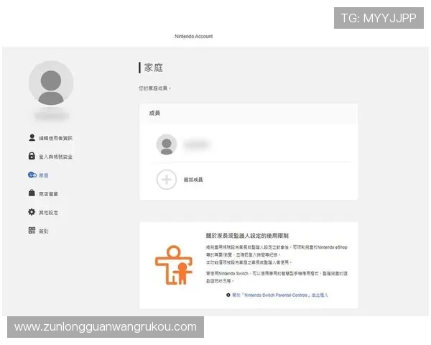Open the Nintendo Switch Parental Controls link
The height and width of the screenshot is (345, 431).
[x=280, y=295]
